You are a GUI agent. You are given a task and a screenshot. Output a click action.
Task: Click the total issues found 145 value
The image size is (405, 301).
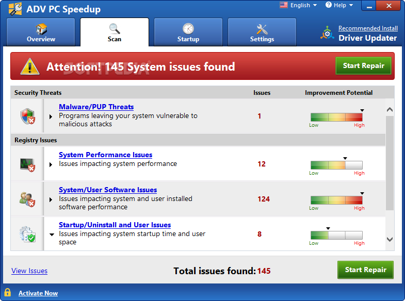(264, 271)
